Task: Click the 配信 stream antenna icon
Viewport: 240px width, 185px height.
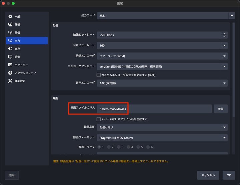Action: coord(10,33)
